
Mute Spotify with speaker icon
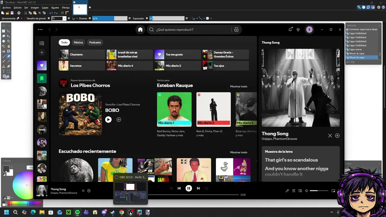(306, 190)
